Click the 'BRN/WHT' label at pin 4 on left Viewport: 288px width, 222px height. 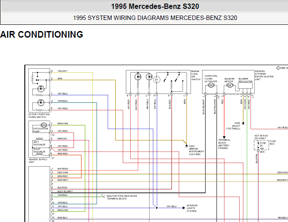[x=63, y=180]
